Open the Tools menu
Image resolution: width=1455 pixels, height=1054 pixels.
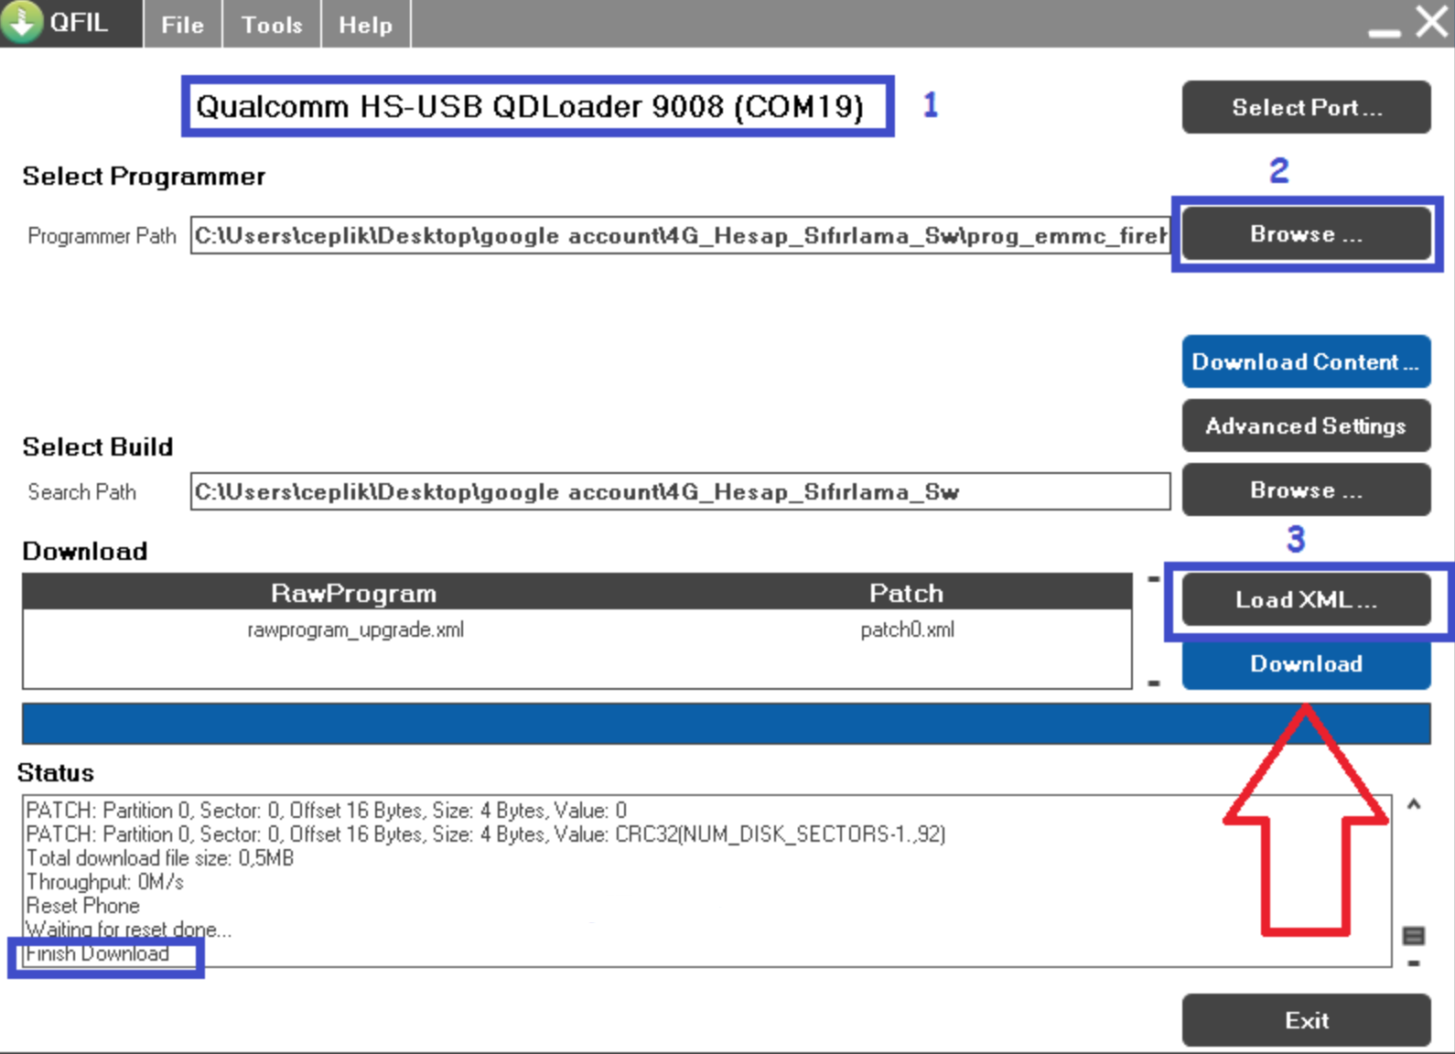click(272, 25)
